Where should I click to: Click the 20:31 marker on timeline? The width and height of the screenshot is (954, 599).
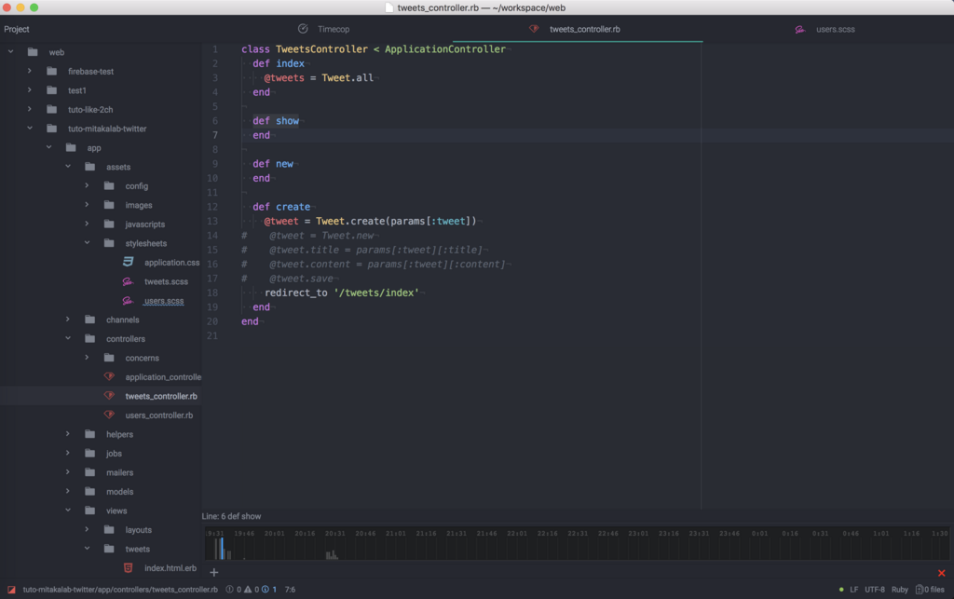(x=335, y=533)
